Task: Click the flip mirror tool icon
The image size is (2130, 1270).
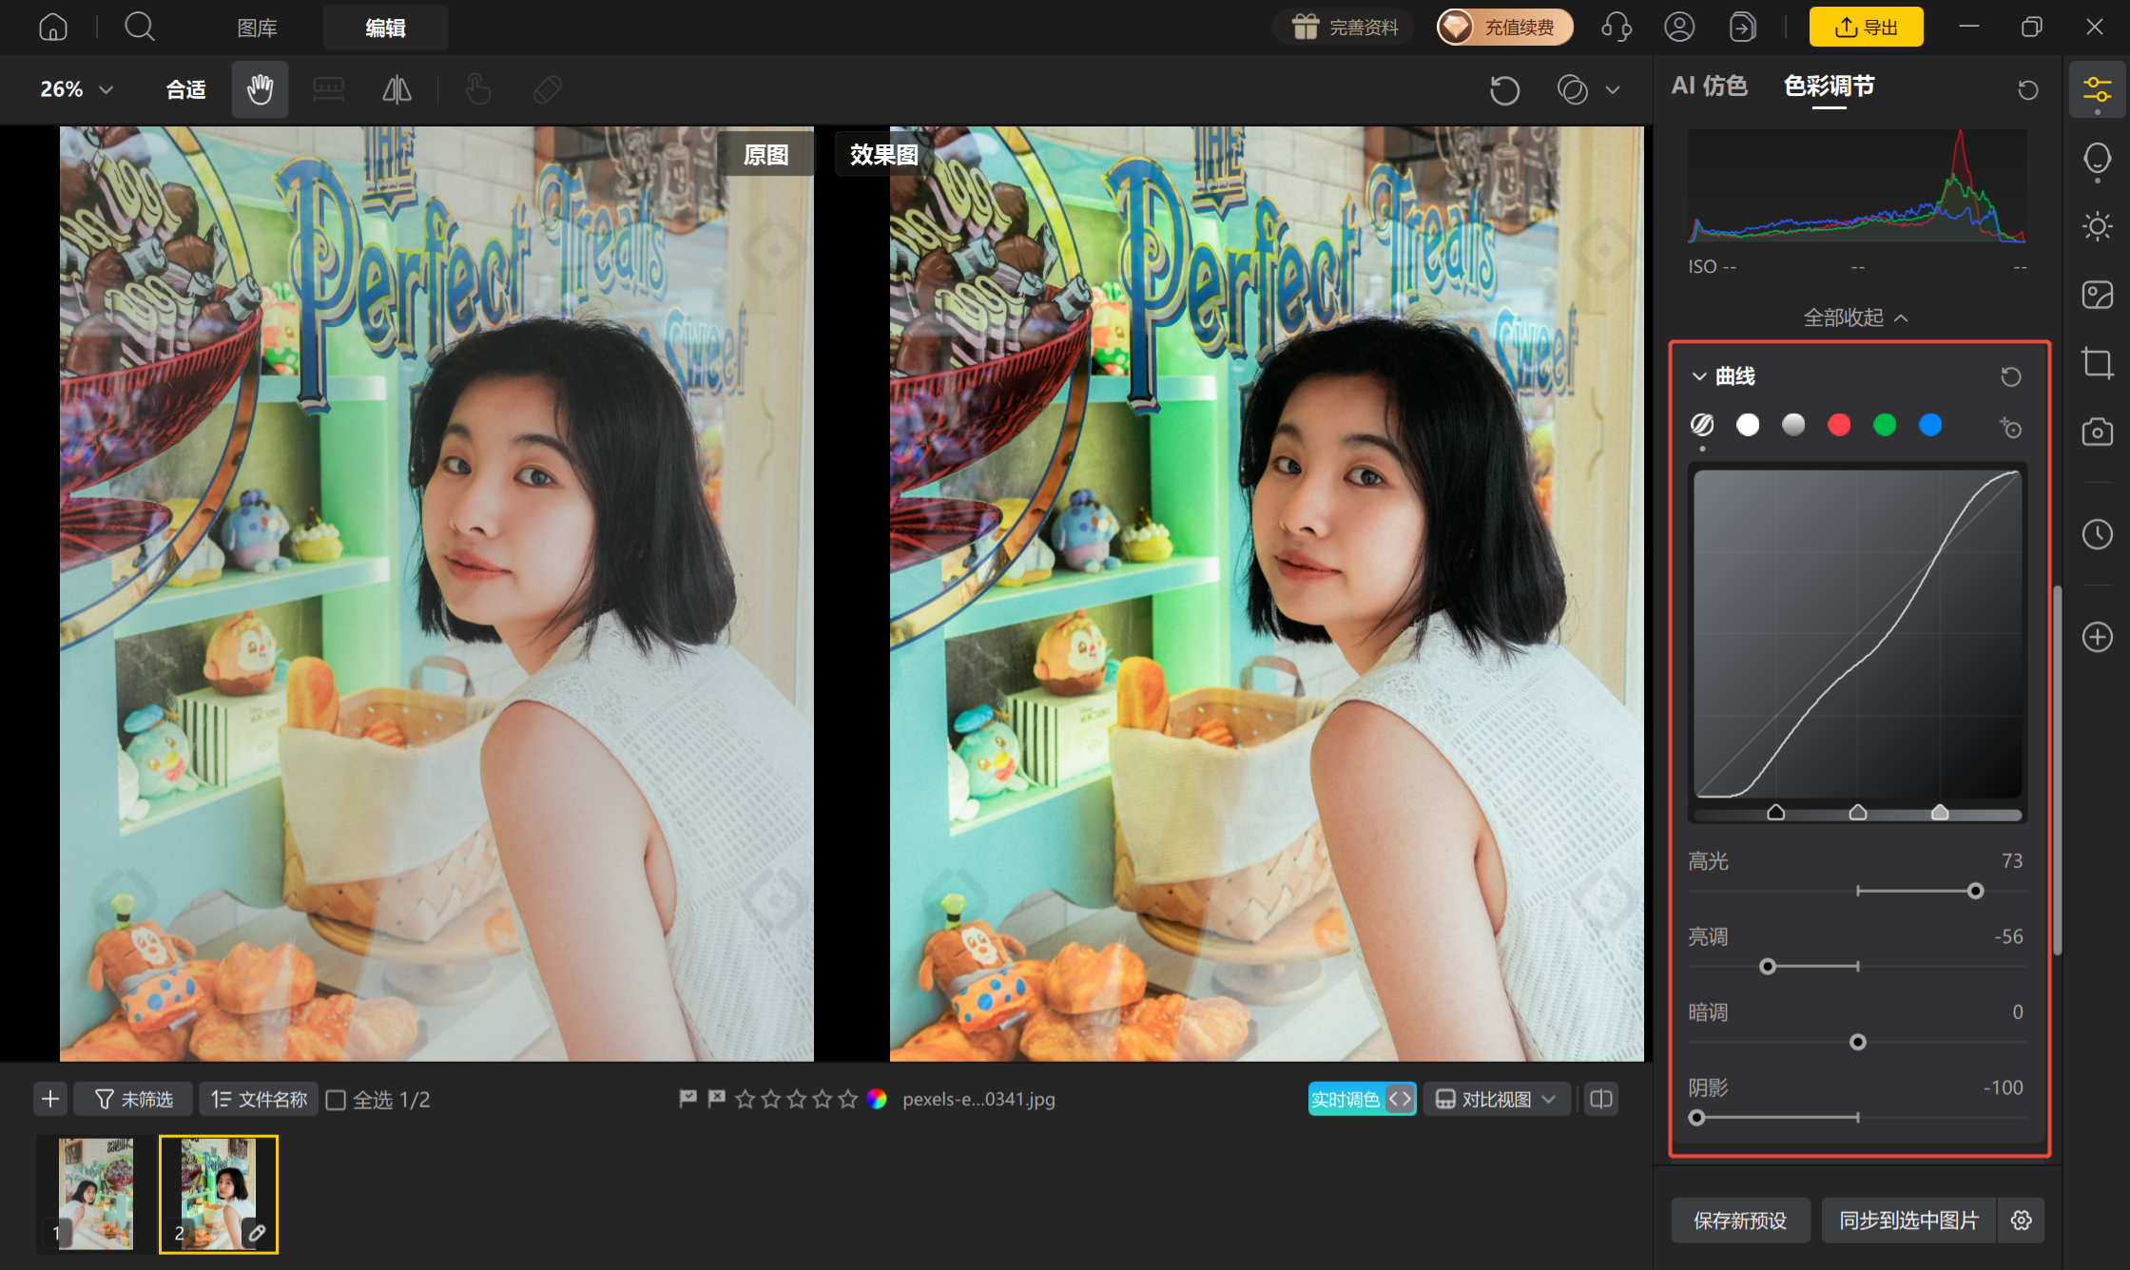Action: pyautogui.click(x=397, y=89)
